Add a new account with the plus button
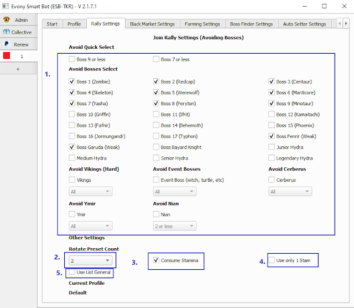Screen dimensions: 354x308 point(18,69)
